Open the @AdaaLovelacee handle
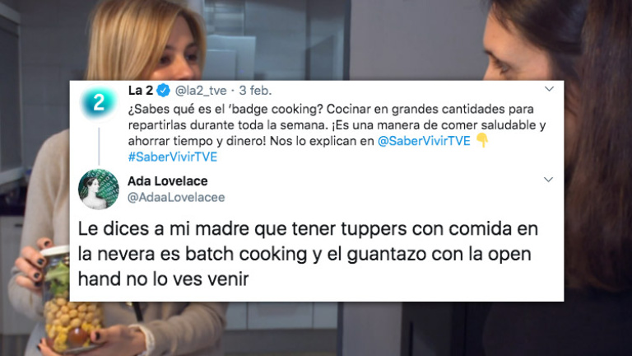 click(x=176, y=198)
